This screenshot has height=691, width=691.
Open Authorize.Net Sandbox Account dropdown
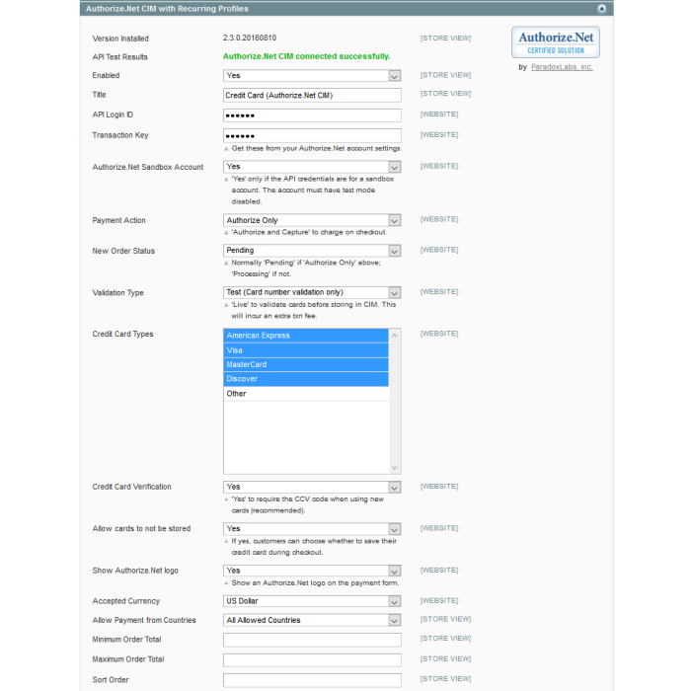click(312, 167)
